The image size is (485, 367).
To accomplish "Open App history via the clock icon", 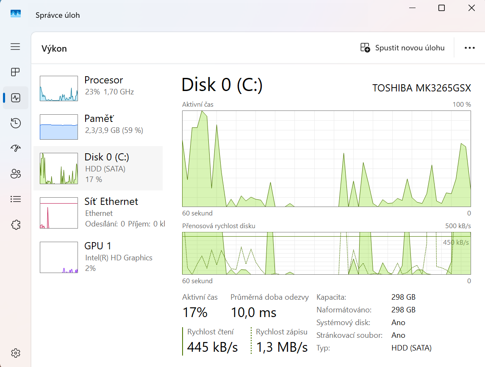I will point(15,123).
